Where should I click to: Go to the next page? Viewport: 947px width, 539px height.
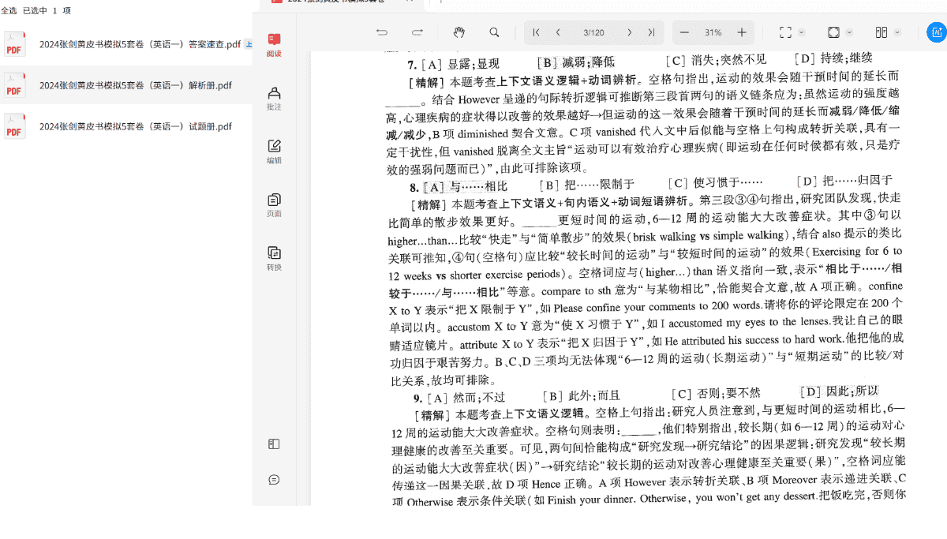click(x=629, y=32)
